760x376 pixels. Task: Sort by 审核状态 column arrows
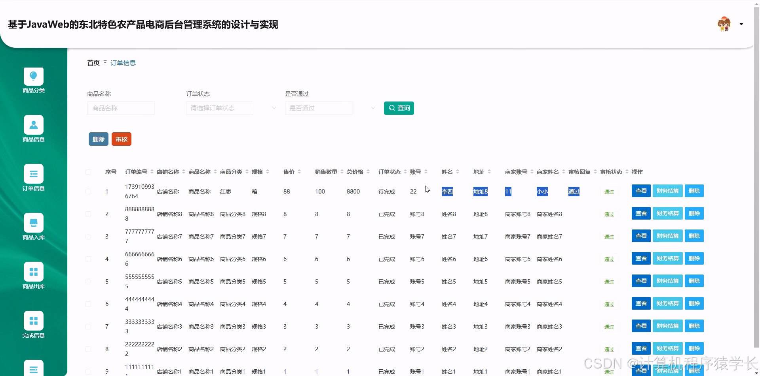click(x=627, y=172)
